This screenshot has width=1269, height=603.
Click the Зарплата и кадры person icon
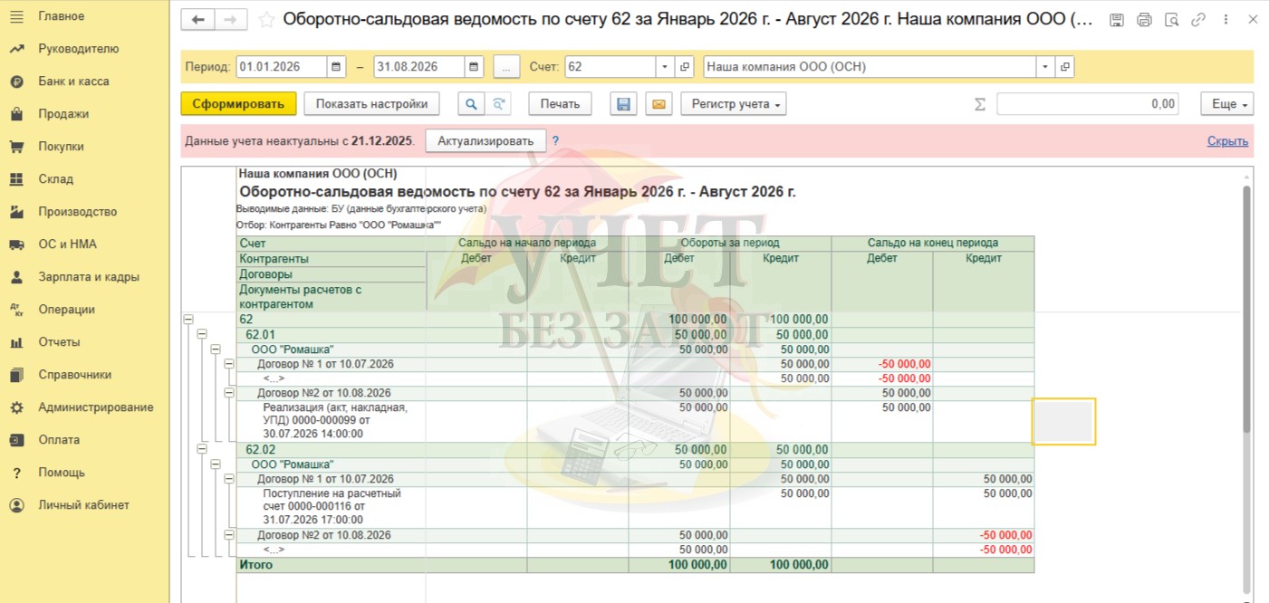click(16, 277)
